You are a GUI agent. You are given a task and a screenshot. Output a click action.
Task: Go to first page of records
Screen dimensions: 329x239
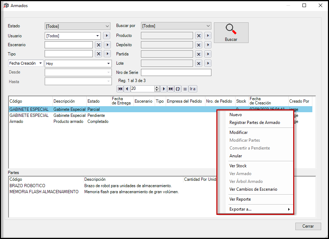pyautogui.click(x=120, y=89)
